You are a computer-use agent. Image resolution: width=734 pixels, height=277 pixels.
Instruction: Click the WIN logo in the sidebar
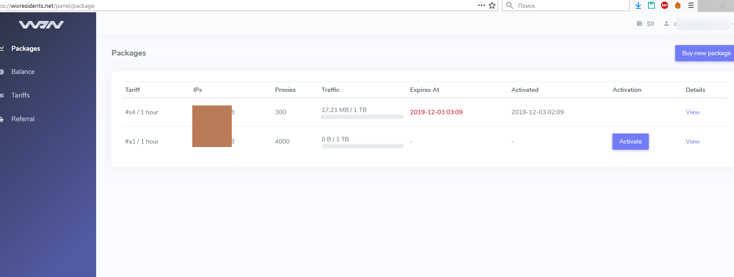pyautogui.click(x=41, y=25)
